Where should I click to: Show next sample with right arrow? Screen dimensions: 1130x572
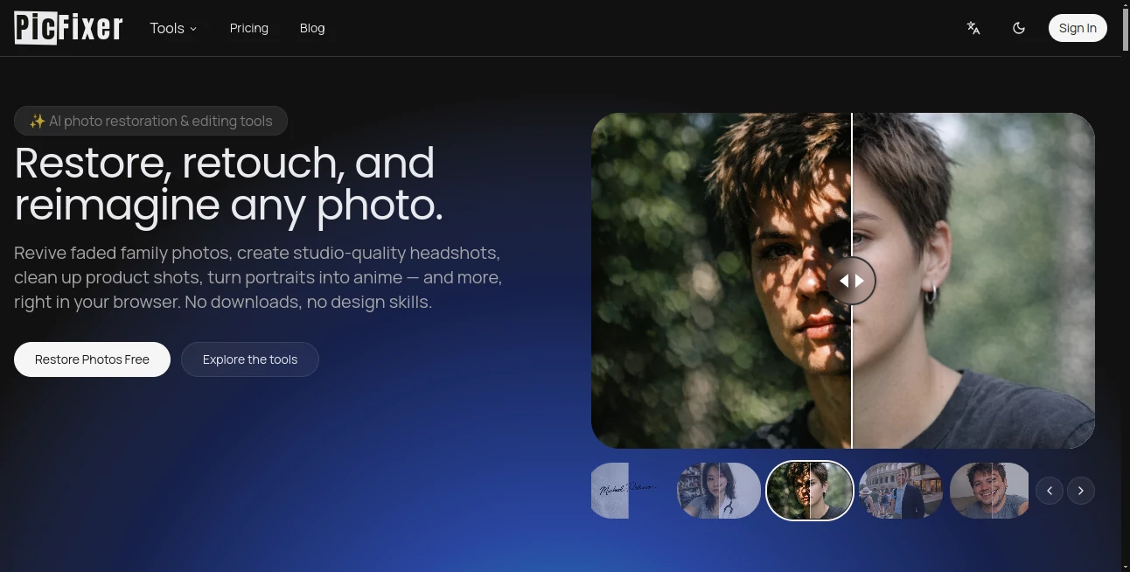click(1081, 491)
